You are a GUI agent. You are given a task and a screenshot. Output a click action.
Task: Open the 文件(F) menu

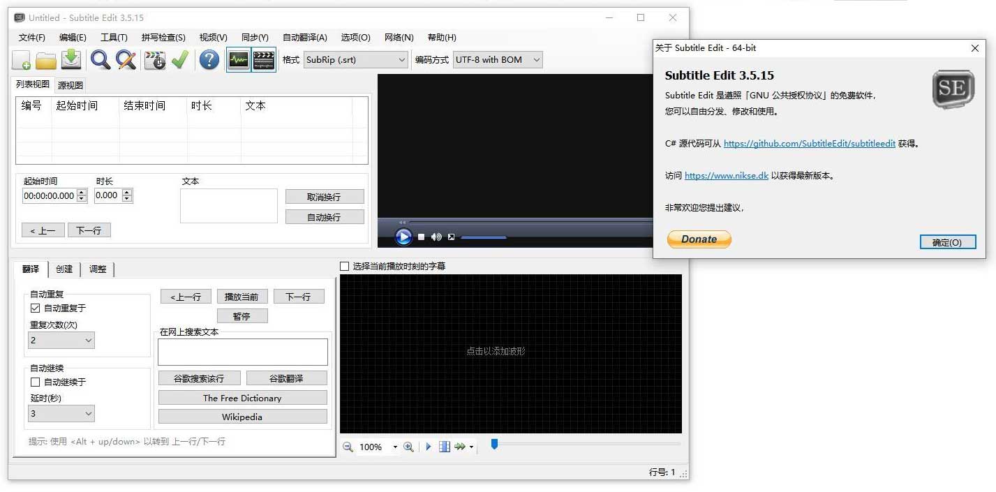(32, 38)
